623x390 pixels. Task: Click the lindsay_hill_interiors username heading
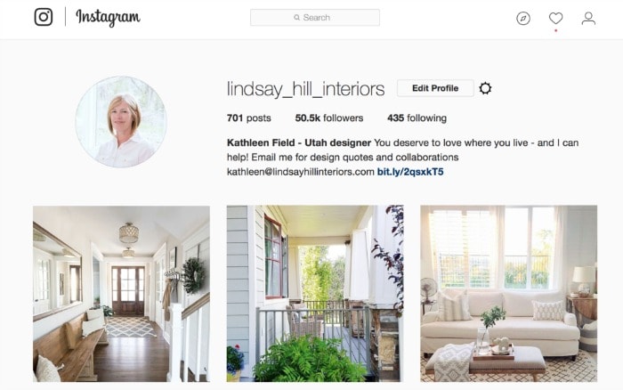pos(305,89)
